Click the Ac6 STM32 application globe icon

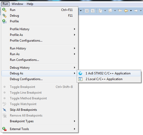click(80, 73)
